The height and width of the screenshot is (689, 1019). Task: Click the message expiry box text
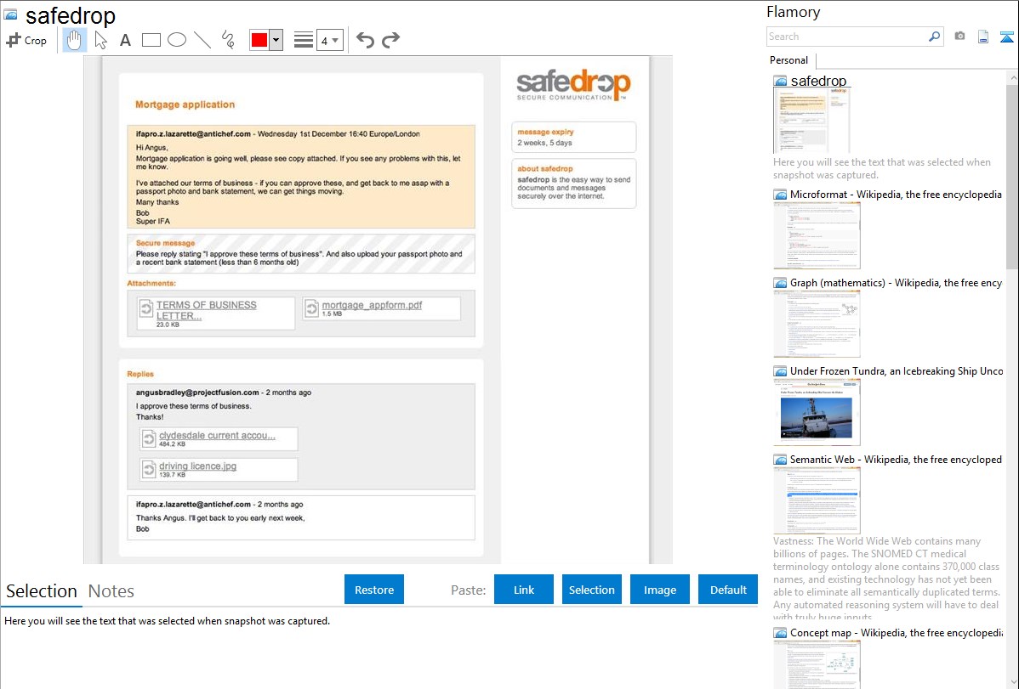click(x=545, y=137)
